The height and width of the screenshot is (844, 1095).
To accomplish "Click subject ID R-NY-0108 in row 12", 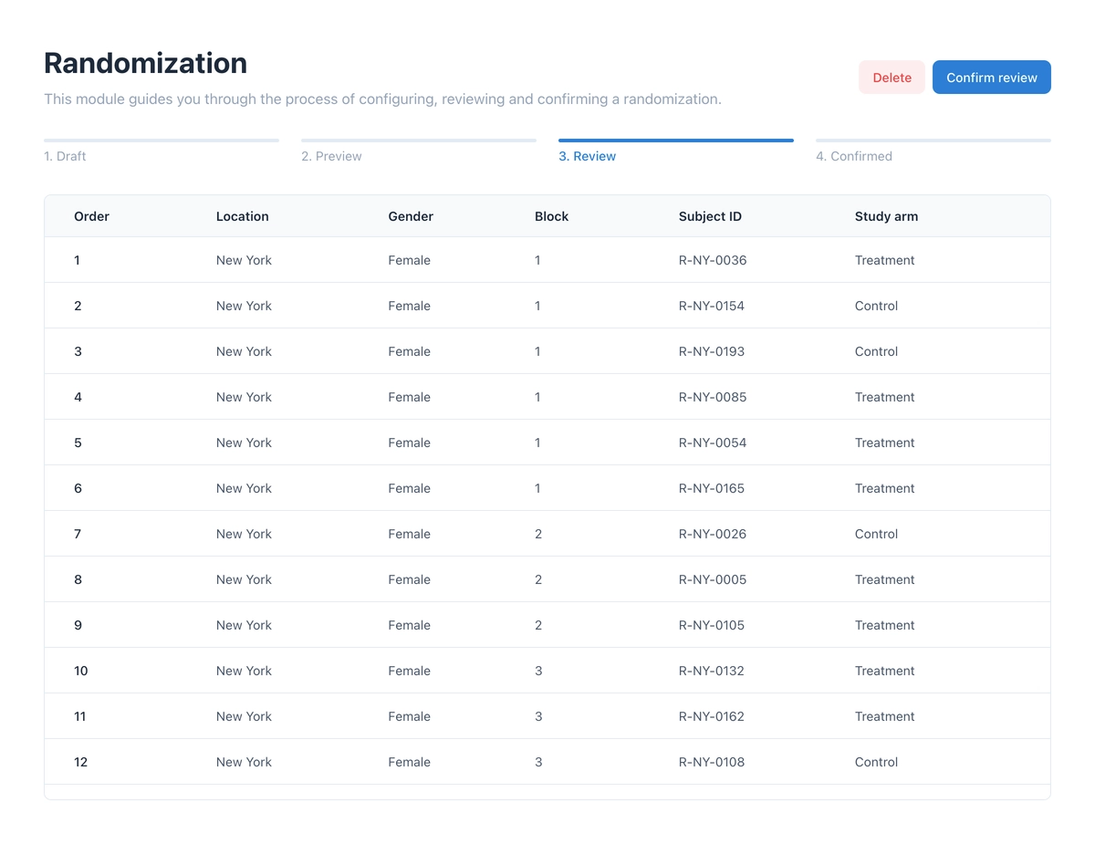I will point(711,762).
